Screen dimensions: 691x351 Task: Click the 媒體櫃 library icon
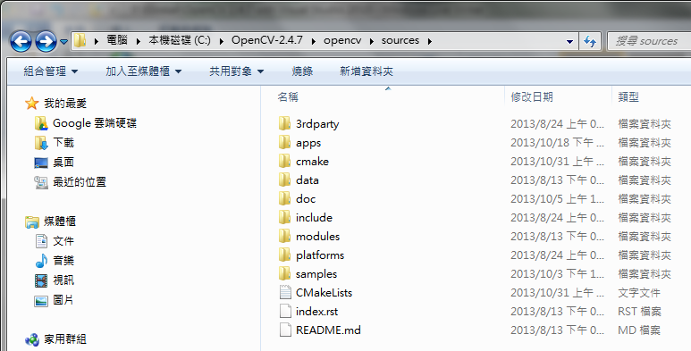[31, 221]
